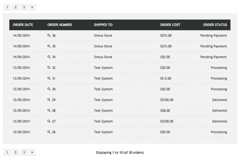Screen dimensions: 241x158
Task: Click magnifier icon for order 35
Action: pyautogui.click(x=49, y=46)
